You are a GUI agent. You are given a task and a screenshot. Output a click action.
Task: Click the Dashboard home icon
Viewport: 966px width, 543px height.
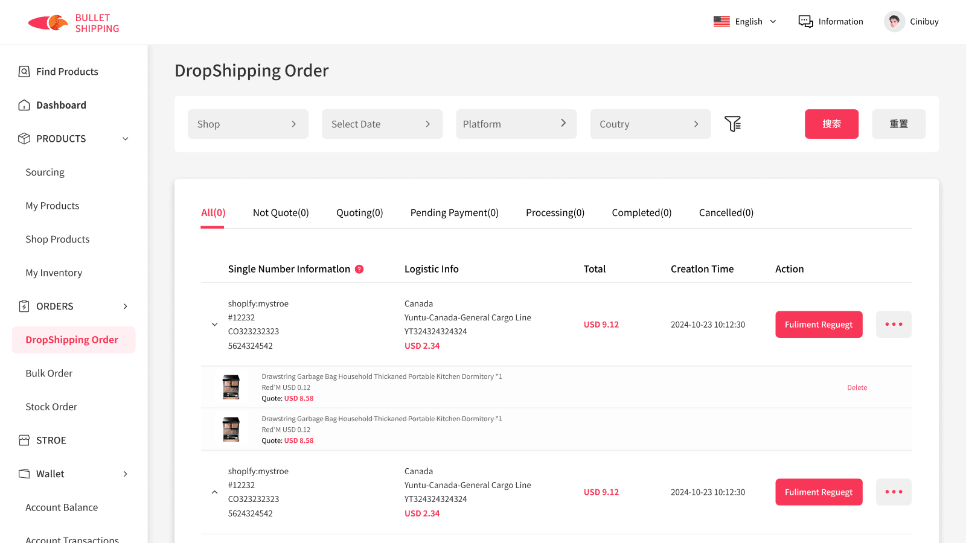tap(24, 105)
